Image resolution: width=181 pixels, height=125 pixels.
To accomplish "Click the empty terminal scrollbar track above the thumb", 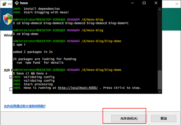I will 160,39.
